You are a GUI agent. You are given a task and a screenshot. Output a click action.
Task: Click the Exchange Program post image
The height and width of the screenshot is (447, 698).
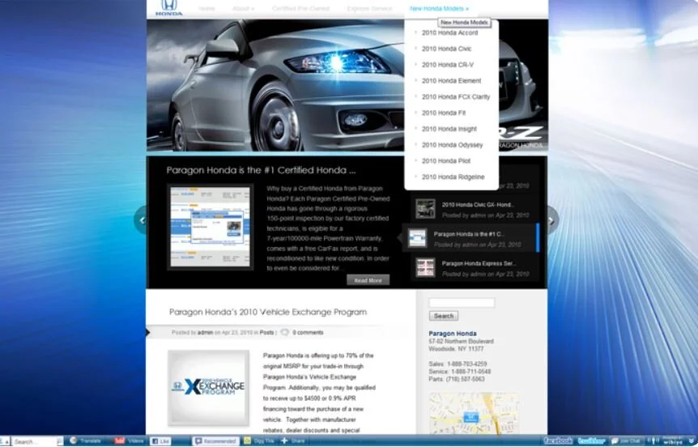(208, 388)
